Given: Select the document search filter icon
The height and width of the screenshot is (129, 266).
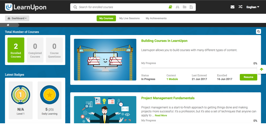Looking at the screenshot, I should click(x=191, y=7).
